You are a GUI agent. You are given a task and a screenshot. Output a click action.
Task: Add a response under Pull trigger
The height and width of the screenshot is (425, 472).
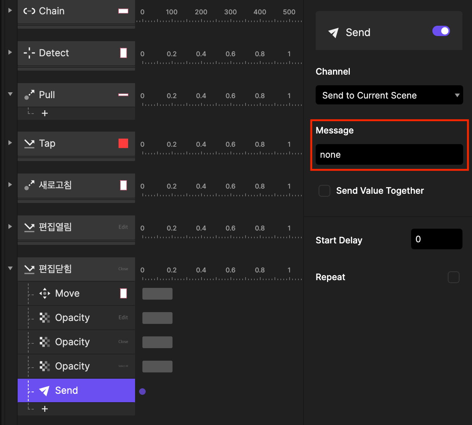click(45, 113)
